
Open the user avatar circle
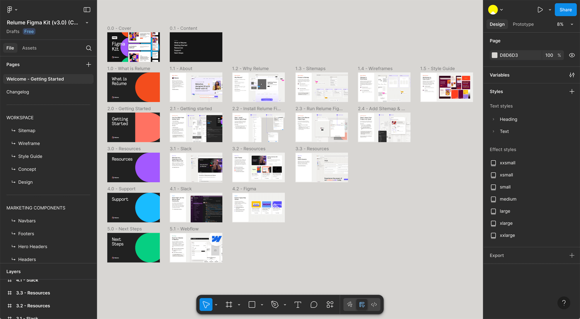tap(493, 10)
